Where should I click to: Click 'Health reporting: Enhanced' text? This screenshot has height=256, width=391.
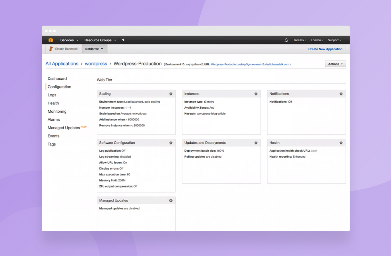pos(287,157)
